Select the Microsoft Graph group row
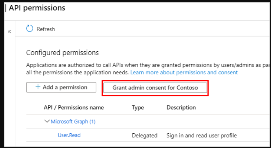 pos(149,121)
